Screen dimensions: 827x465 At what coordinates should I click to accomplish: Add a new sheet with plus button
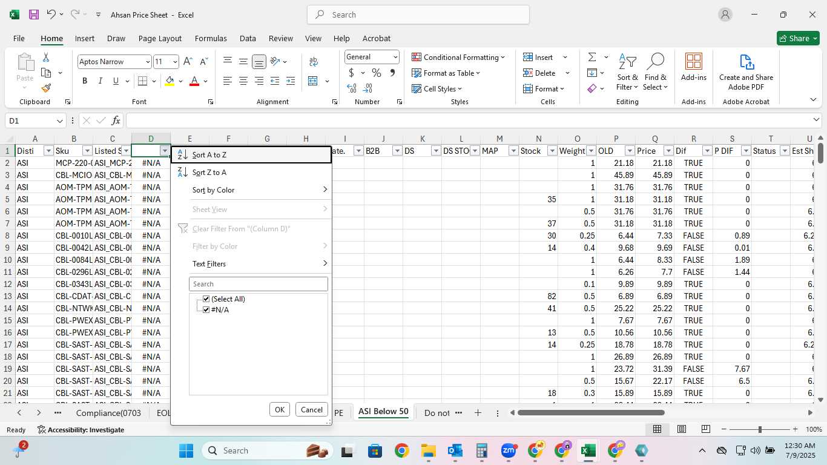pyautogui.click(x=478, y=413)
